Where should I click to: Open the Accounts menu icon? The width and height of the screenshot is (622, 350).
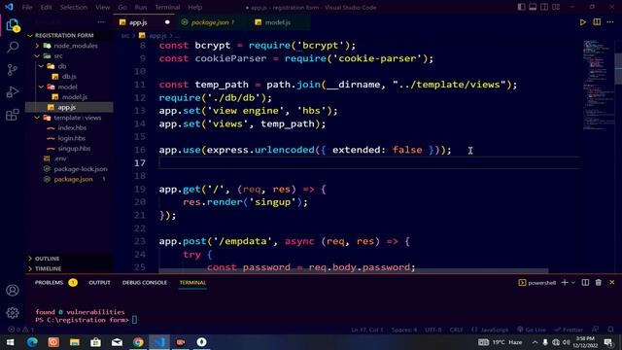point(13,290)
